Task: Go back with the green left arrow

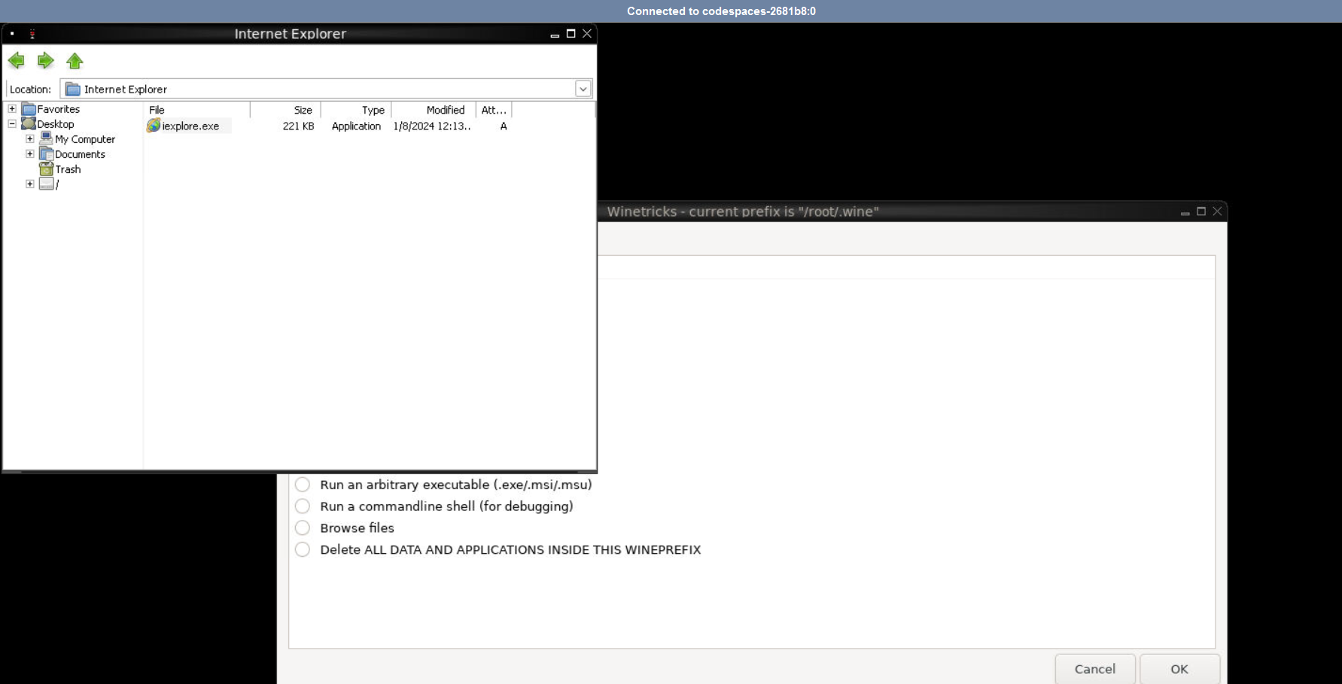Action: 16,61
